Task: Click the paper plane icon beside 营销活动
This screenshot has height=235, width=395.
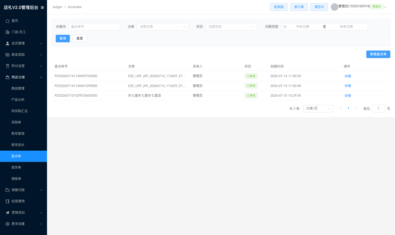Action: coord(8,213)
